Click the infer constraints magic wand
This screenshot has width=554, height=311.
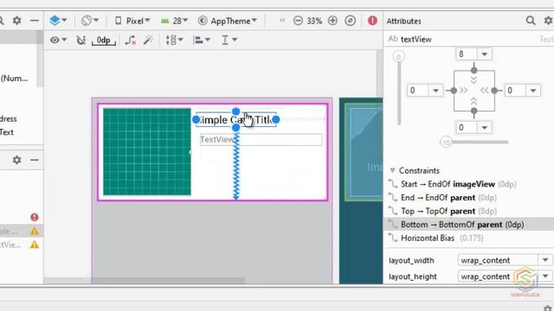point(148,40)
